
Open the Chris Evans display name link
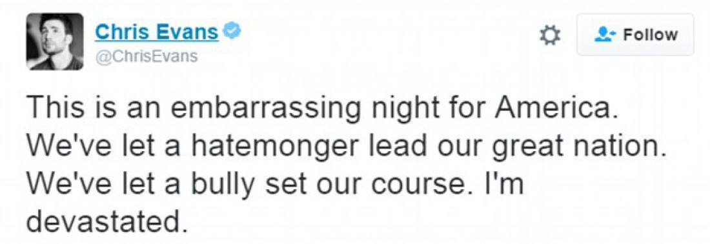[157, 32]
